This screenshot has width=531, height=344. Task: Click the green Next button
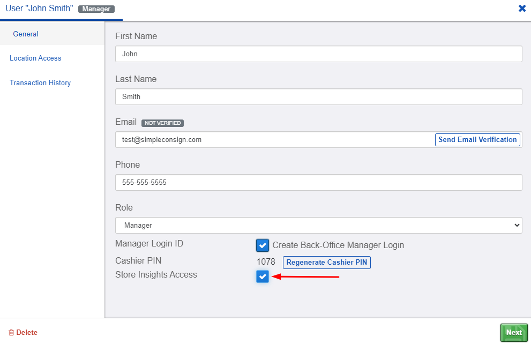tap(514, 333)
